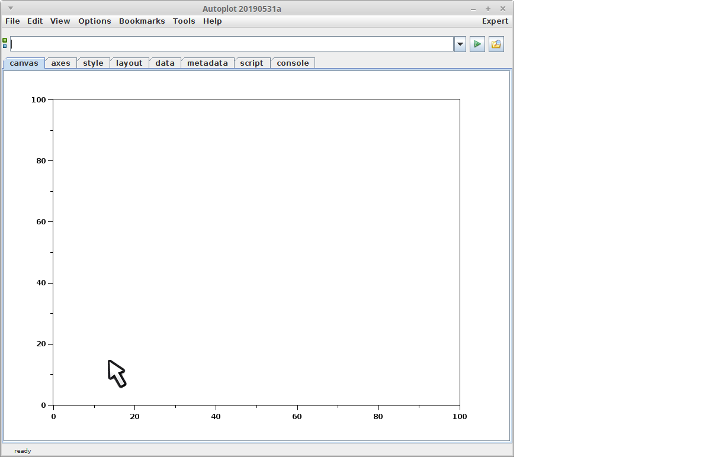The height and width of the screenshot is (457, 709).
Task: Open the Tools menu
Action: click(x=184, y=21)
